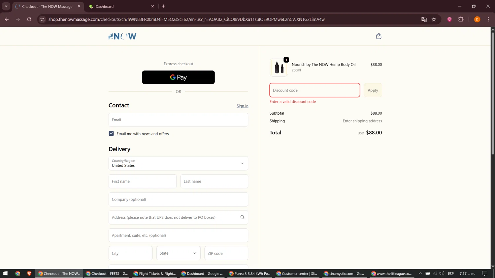The image size is (495, 278).
Task: Click the Sign in link
Action: click(242, 106)
